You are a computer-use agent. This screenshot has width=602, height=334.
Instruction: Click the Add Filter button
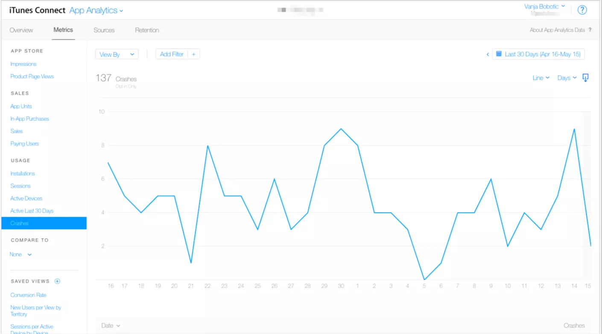coord(172,54)
